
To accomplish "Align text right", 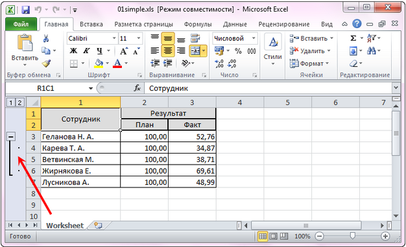I will pos(181,51).
